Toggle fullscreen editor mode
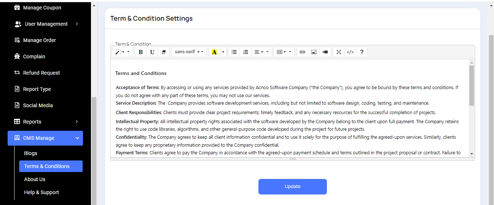Viewport: 494px width, 205px height. coord(339,52)
